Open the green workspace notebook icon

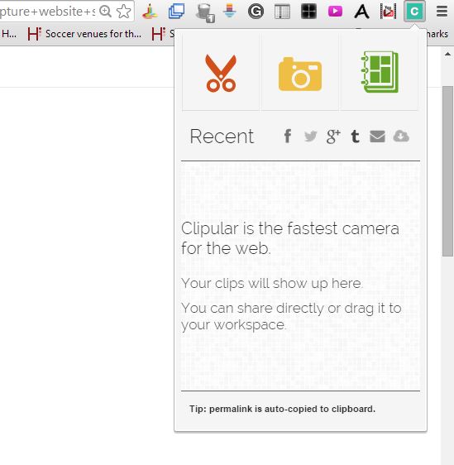coord(380,72)
